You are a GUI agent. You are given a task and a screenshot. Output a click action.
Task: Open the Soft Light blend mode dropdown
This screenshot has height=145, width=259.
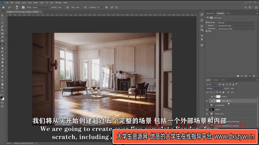pos(214,89)
